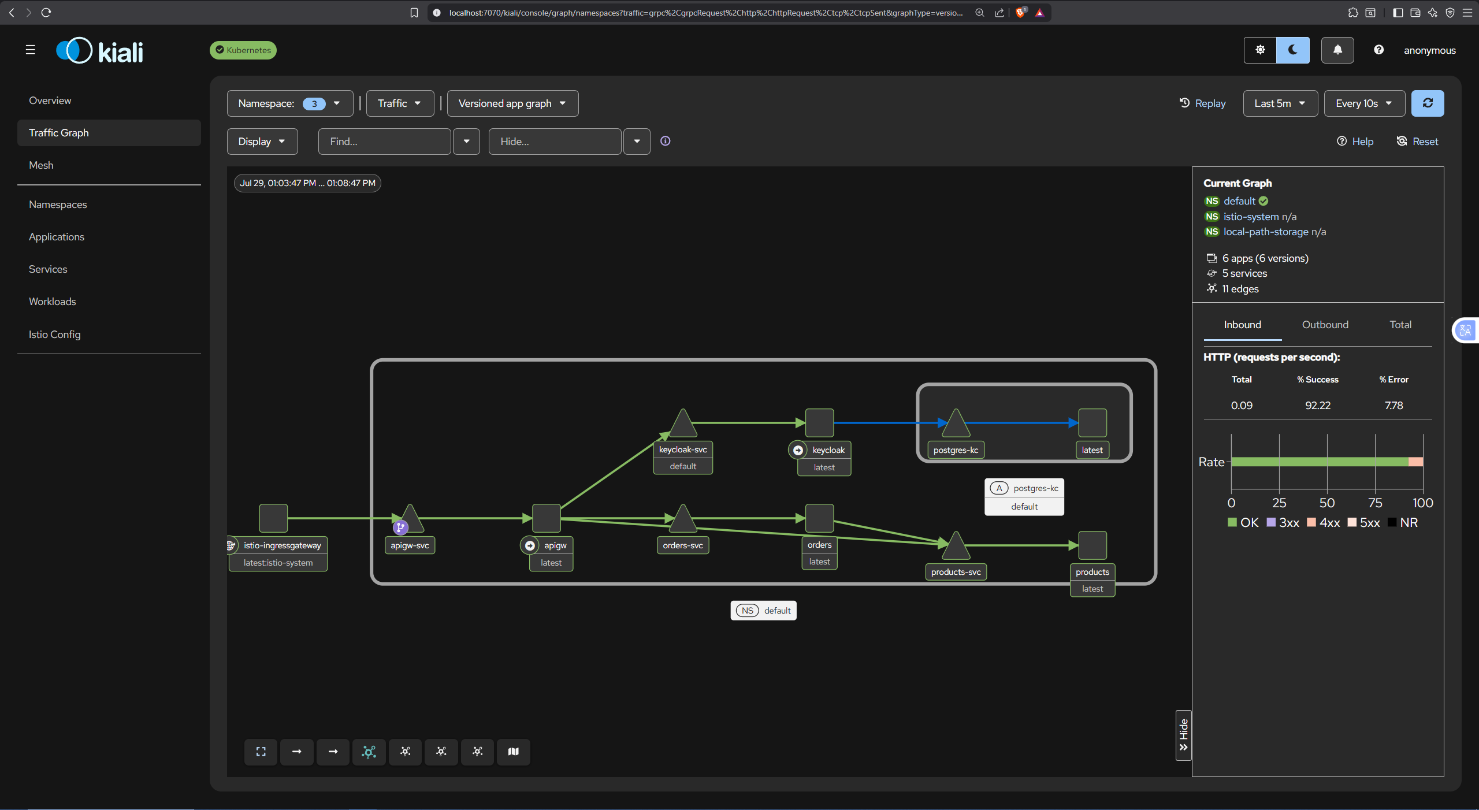
Task: Reset the graph with Reset link
Action: tap(1417, 142)
